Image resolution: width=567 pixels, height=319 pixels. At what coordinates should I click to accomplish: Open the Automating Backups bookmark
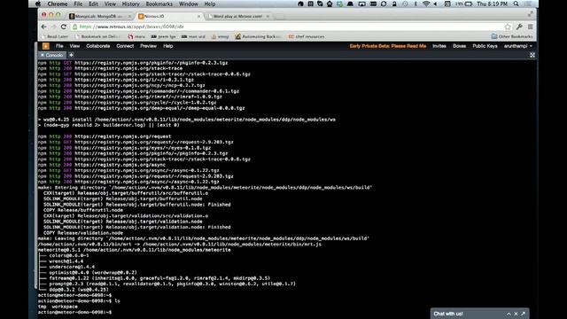(258, 36)
